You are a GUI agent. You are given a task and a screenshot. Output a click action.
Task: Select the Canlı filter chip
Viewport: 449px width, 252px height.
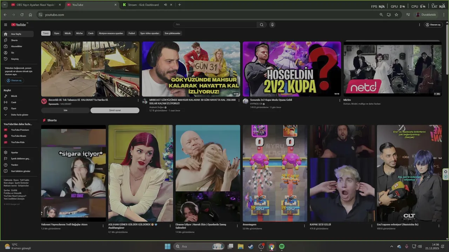point(91,33)
